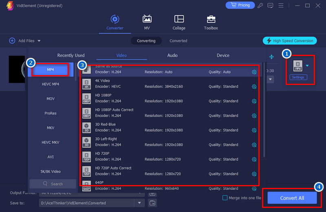Select the 3D Left-Right preset icon

tap(86, 143)
